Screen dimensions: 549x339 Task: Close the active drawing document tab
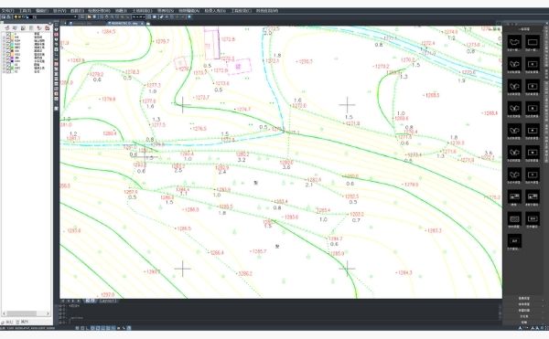coord(142,23)
